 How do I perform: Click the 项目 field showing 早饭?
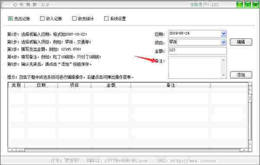(x=195, y=42)
